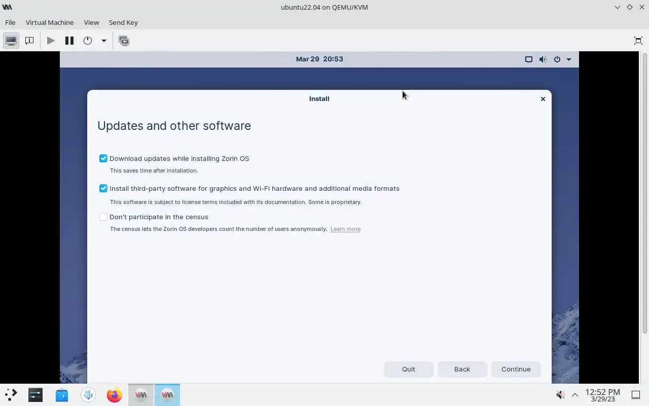The image size is (649, 406).
Task: Close the Install dialog
Action: [543, 99]
